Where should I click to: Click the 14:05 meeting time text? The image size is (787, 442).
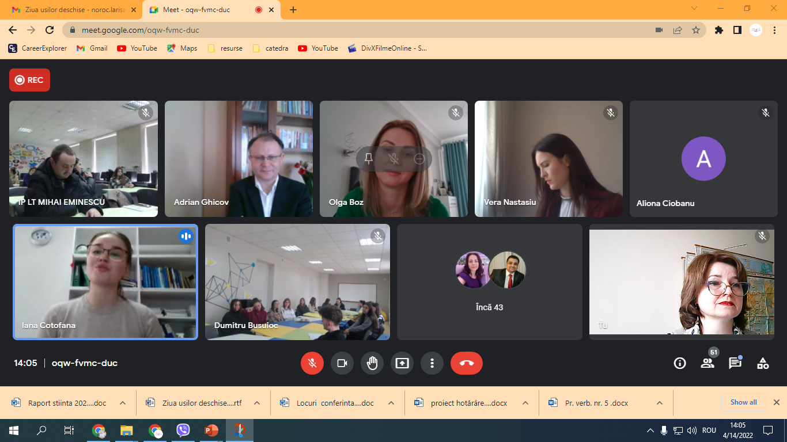25,363
